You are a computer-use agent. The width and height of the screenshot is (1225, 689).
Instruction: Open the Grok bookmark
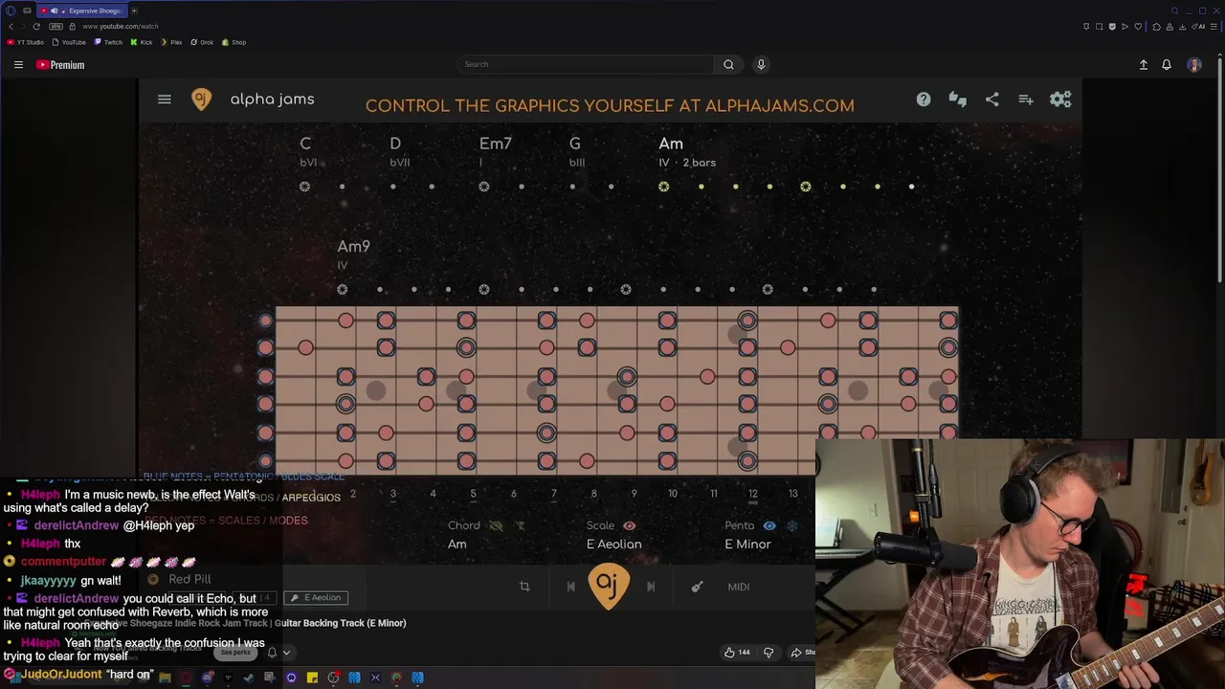[202, 42]
